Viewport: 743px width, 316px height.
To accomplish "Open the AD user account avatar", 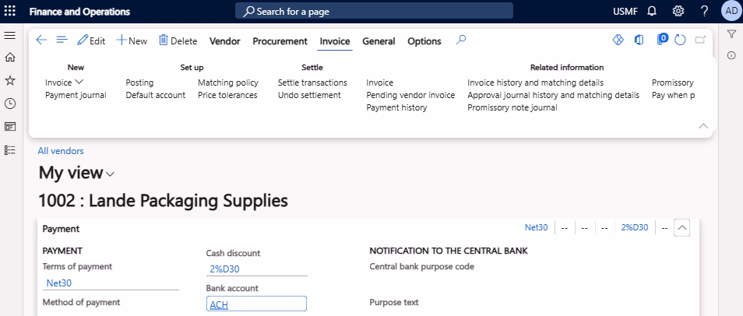I will (x=731, y=11).
